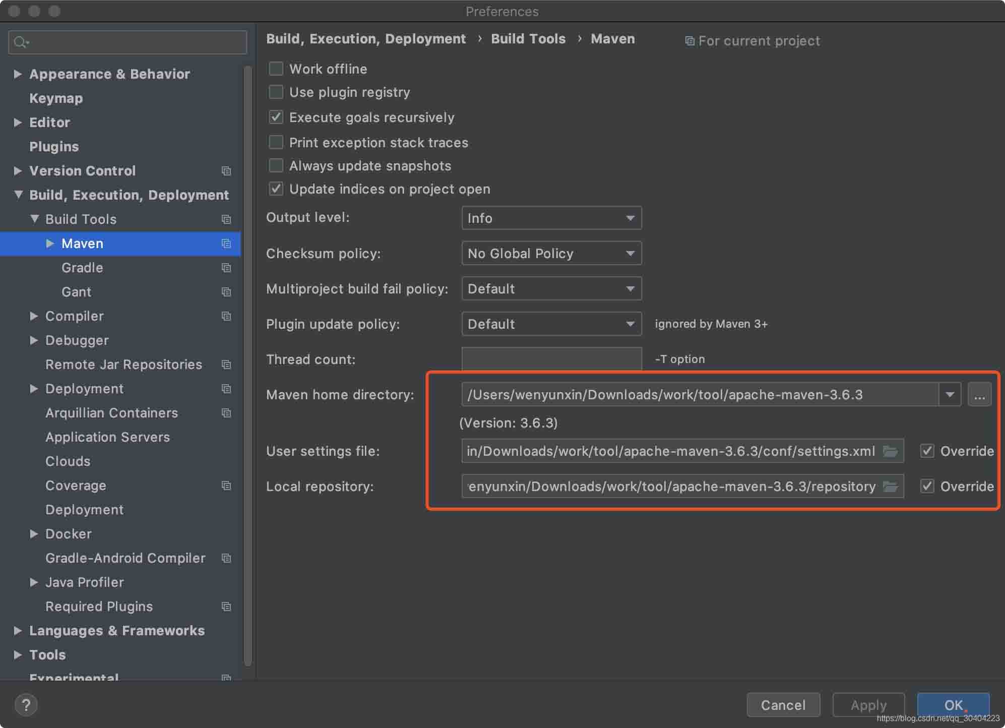Select Gant under Build Tools

77,292
